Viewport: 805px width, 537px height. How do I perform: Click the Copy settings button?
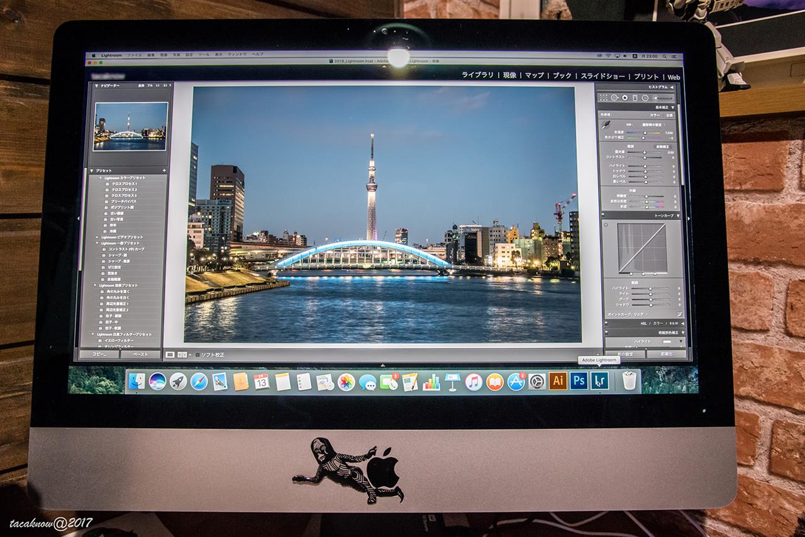(x=99, y=354)
